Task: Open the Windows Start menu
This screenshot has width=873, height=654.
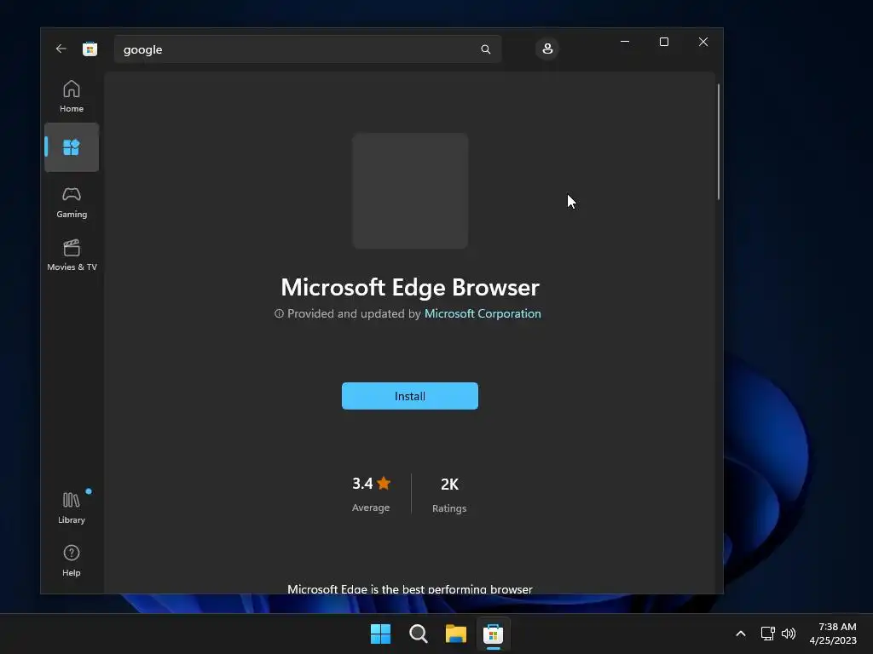Action: [x=381, y=634]
